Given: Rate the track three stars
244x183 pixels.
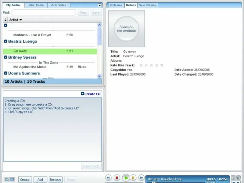Looking at the screenshot, I should tap(151, 65).
